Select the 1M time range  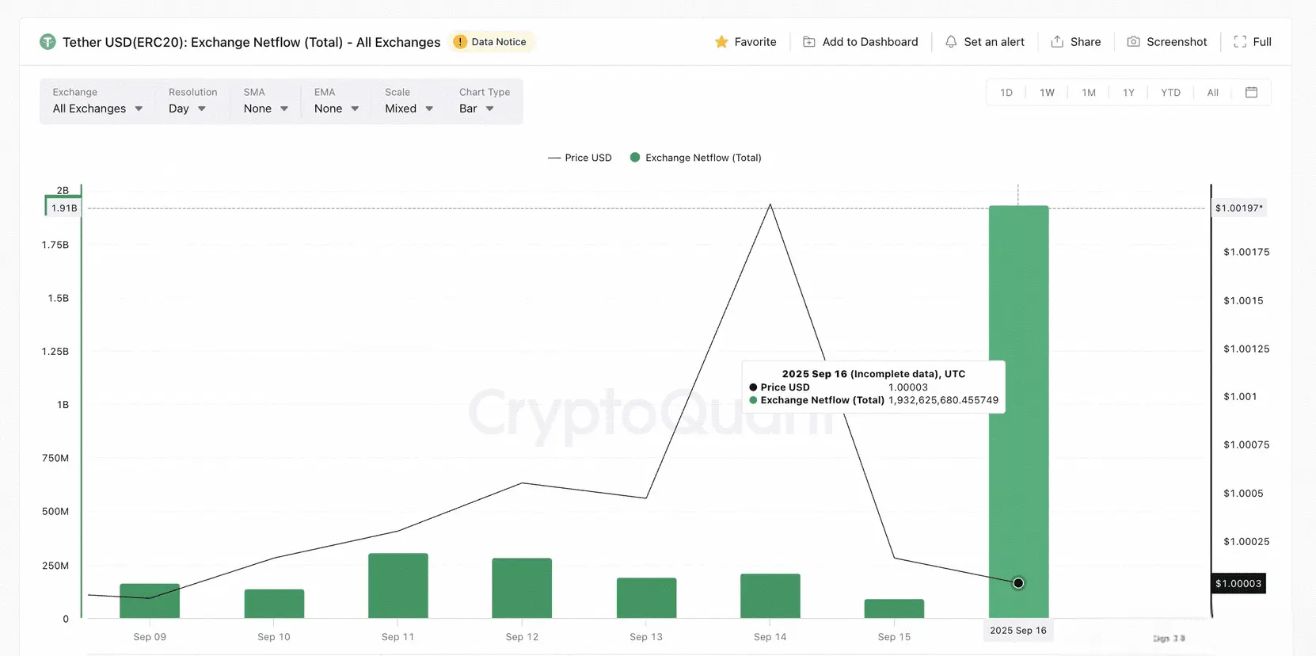tap(1089, 93)
